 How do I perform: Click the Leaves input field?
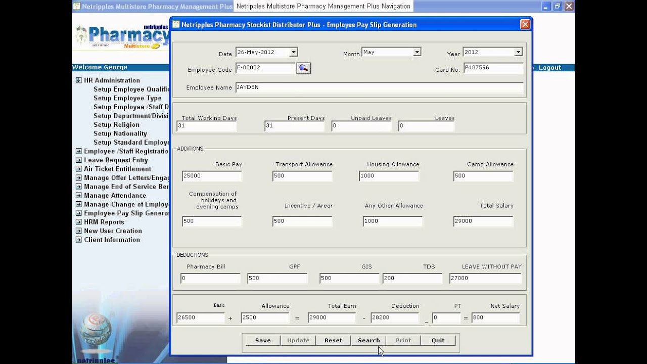[426, 126]
